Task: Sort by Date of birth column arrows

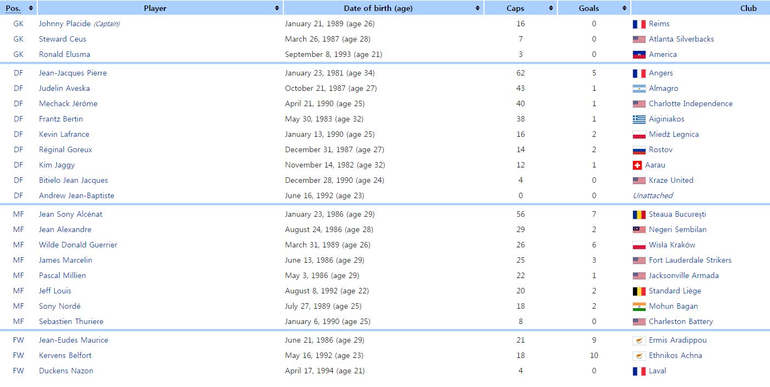Action: click(x=478, y=8)
